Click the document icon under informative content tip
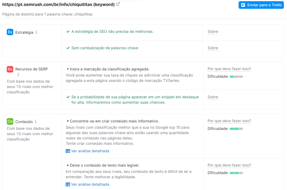 coord(68,151)
